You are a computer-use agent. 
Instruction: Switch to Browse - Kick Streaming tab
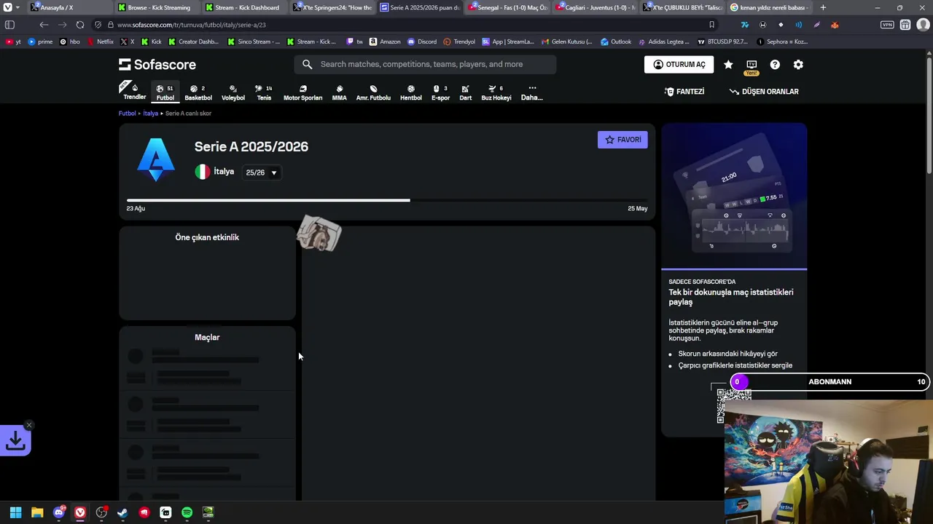point(158,7)
